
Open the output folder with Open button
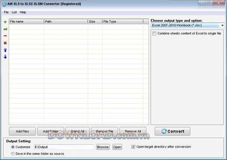(117, 147)
